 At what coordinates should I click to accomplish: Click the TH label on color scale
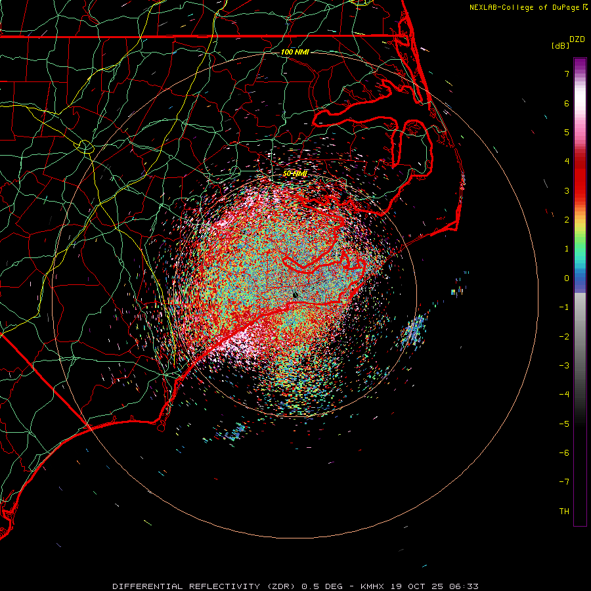coord(564,512)
